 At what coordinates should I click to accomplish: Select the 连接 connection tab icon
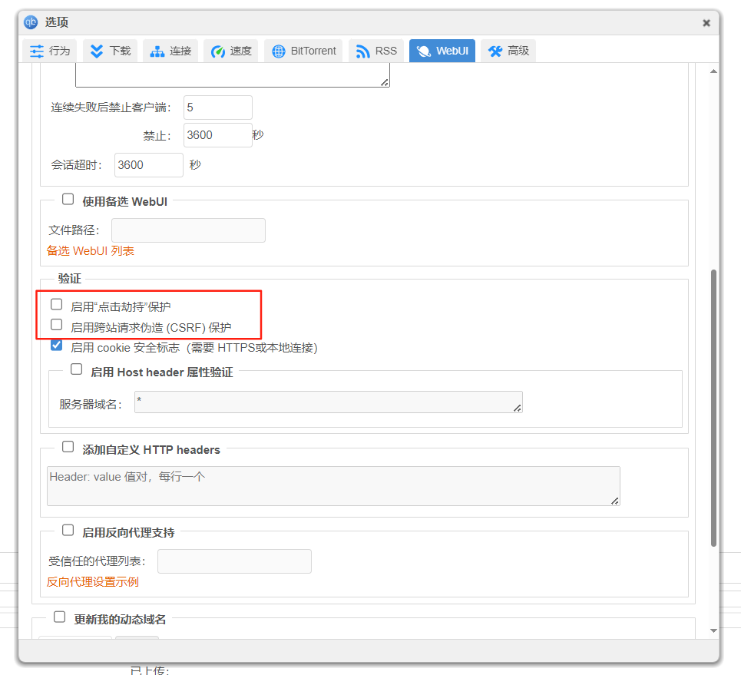click(157, 51)
